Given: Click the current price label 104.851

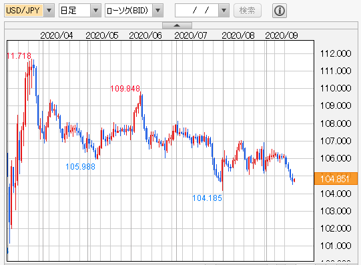Looking at the screenshot, I should pyautogui.click(x=336, y=179).
